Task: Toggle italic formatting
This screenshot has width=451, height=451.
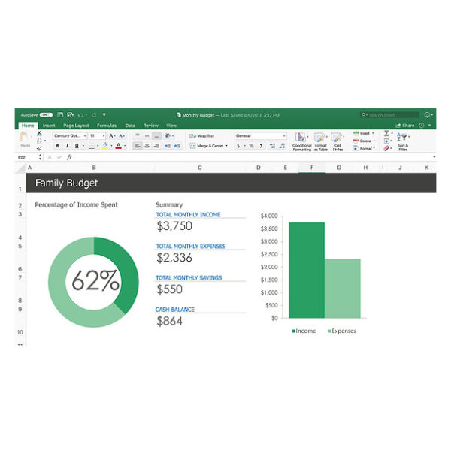Action: pos(67,146)
